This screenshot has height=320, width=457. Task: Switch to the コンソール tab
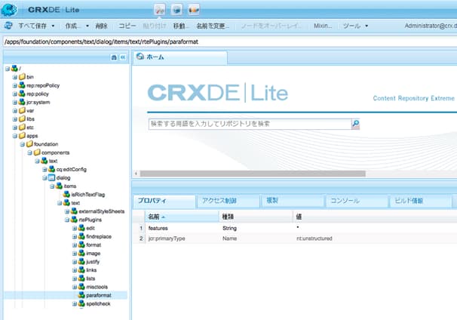(357, 201)
